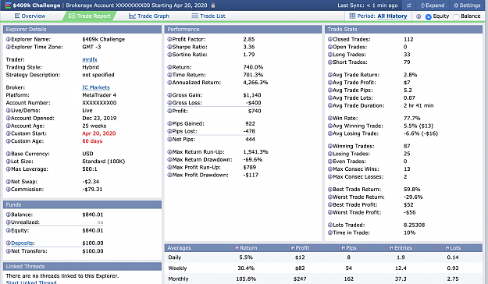The width and height of the screenshot is (488, 284).
Task: Open the IC Markets broker link
Action: pos(96,87)
